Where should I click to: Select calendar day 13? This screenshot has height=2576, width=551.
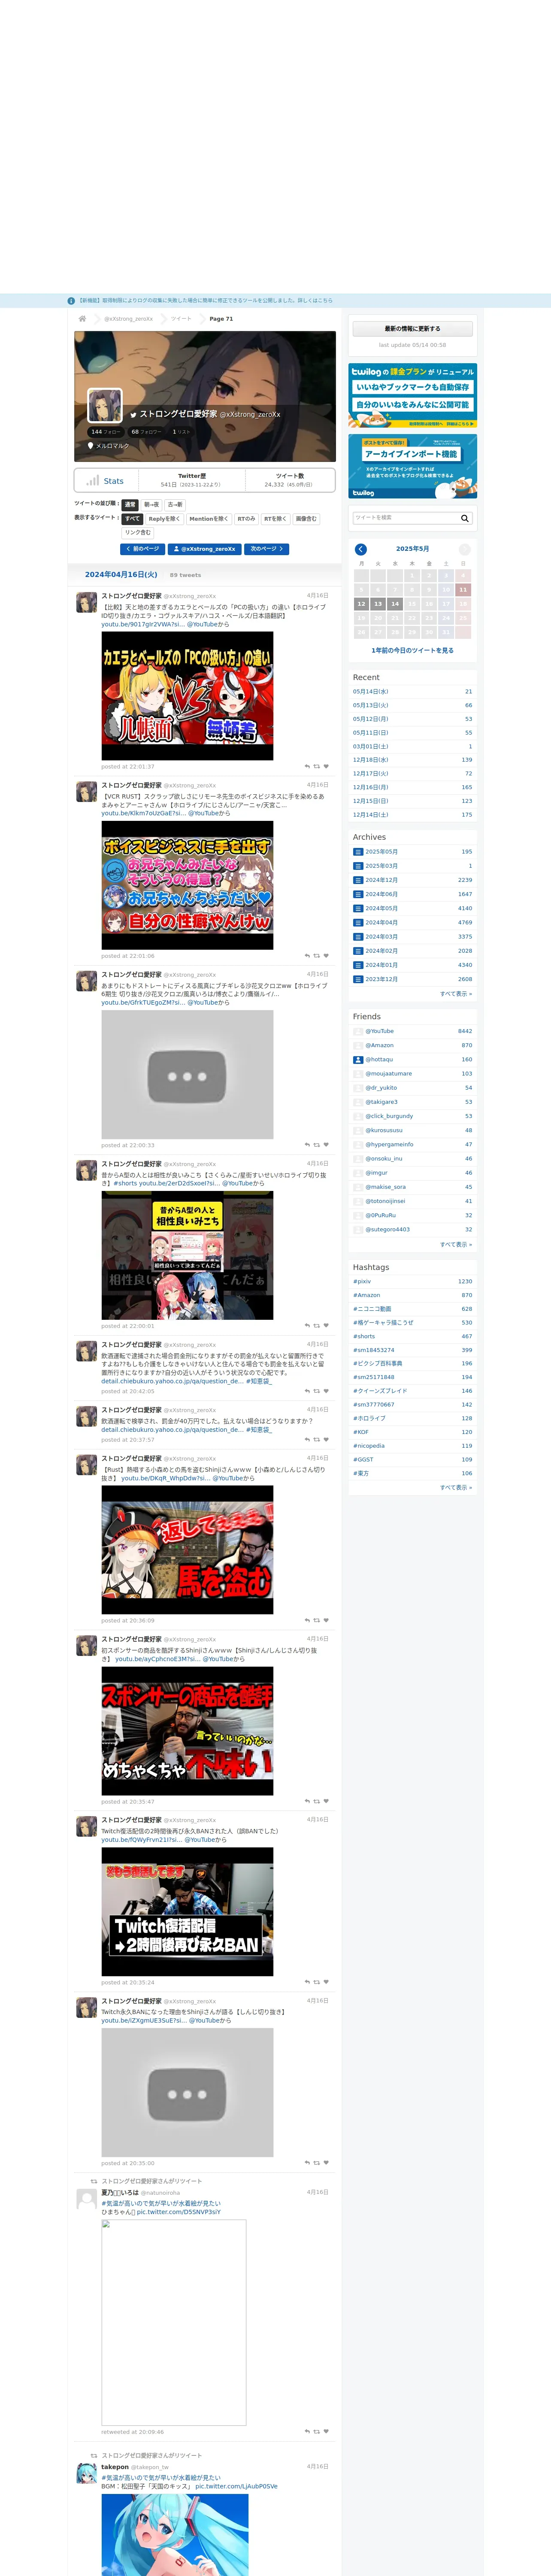click(378, 604)
